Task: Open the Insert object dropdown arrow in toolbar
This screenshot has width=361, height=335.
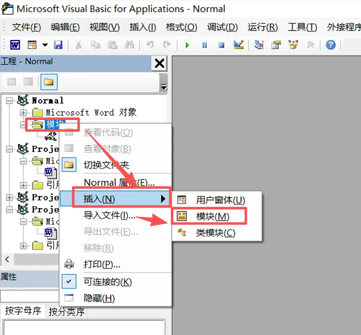Action: click(x=45, y=45)
